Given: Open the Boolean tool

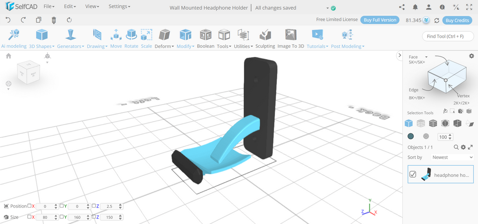Looking at the screenshot, I should [x=206, y=39].
